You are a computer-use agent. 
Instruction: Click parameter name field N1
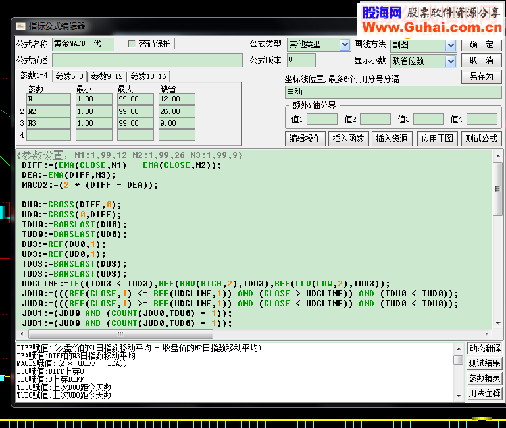click(49, 99)
